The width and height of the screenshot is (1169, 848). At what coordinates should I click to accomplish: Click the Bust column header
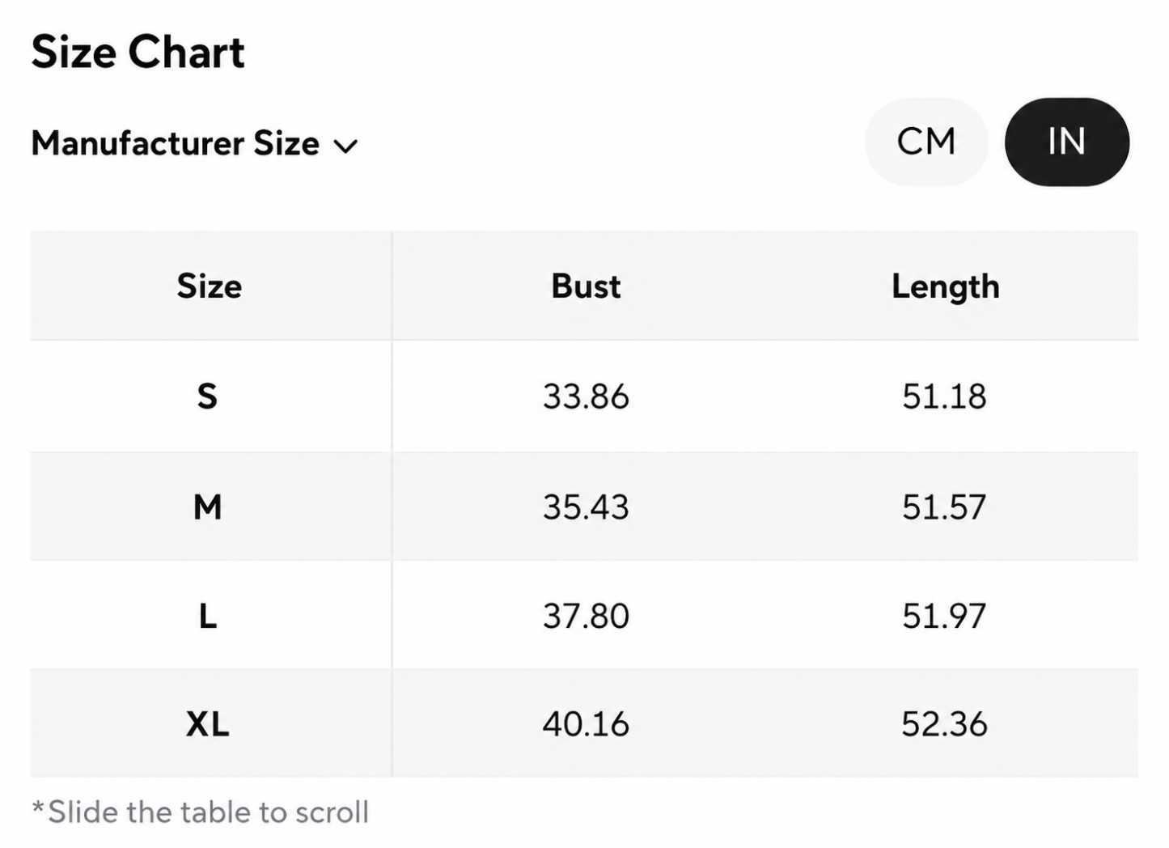click(x=586, y=286)
